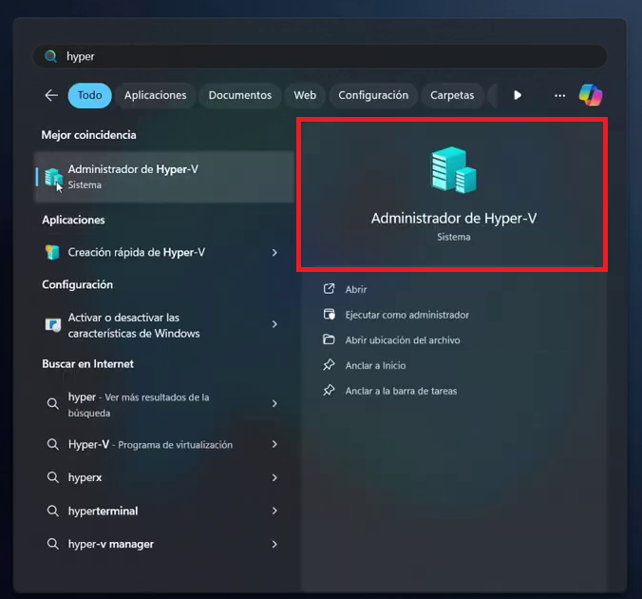
Task: Expand Creación rápida de Hyper-V chevron
Action: [x=274, y=253]
